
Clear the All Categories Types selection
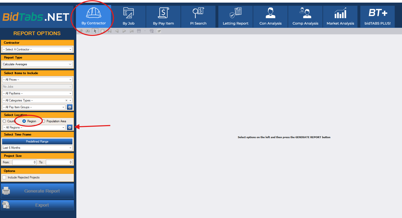coord(66,100)
